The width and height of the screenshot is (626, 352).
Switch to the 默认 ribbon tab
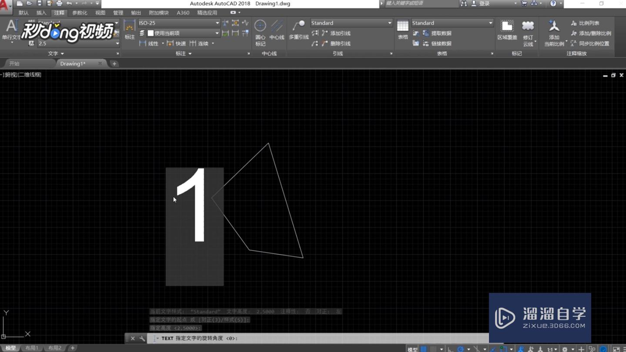tap(24, 13)
